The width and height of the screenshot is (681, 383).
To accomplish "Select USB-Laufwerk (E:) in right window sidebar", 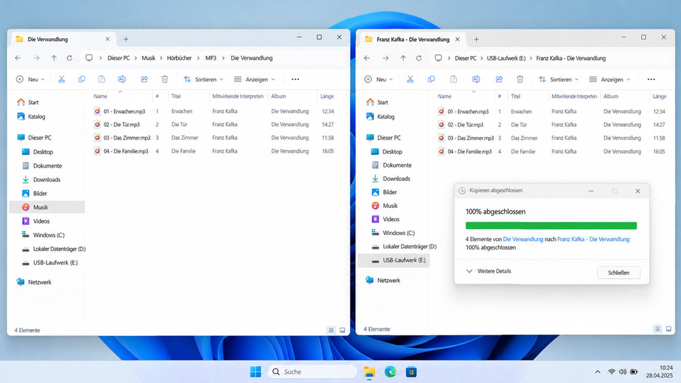I will point(394,260).
